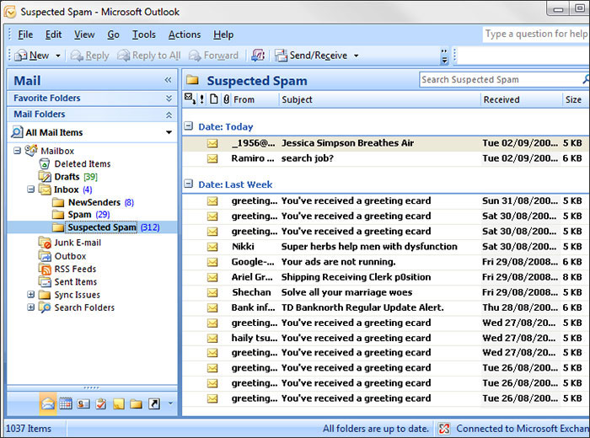Expand the Sync Issues folder
This screenshot has width=590, height=438.
31,294
